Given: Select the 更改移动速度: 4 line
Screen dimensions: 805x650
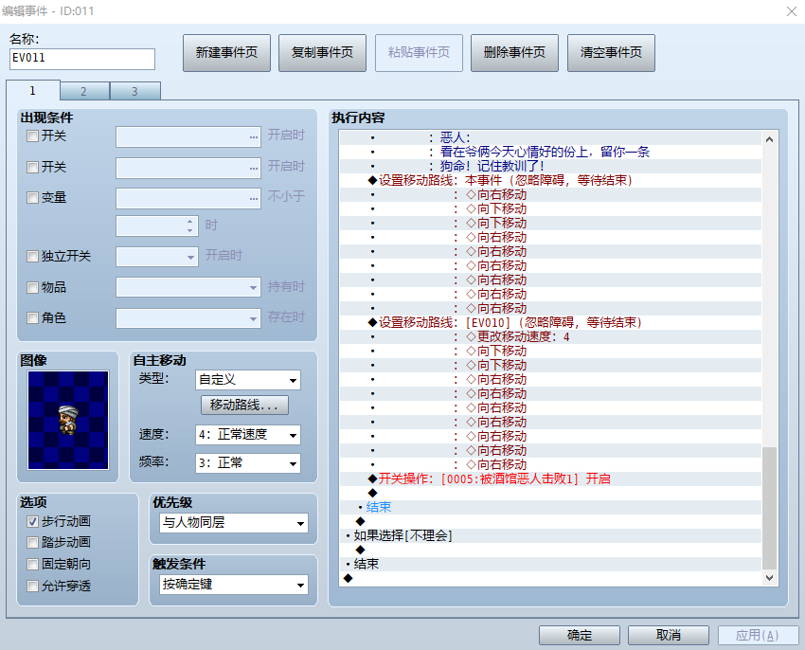Looking at the screenshot, I should [550, 337].
